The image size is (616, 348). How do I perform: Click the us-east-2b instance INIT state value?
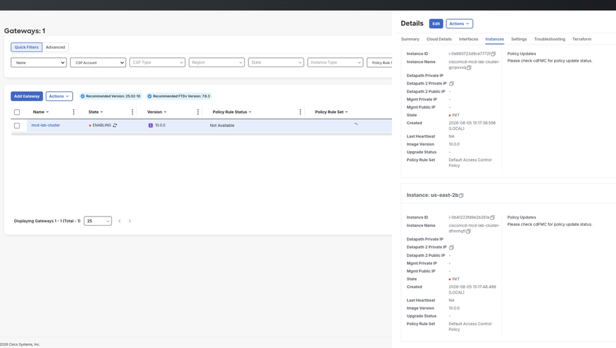pyautogui.click(x=455, y=279)
